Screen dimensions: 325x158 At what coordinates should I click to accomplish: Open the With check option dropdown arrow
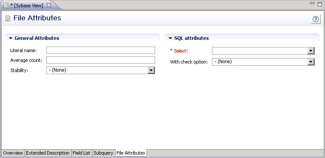(x=311, y=62)
